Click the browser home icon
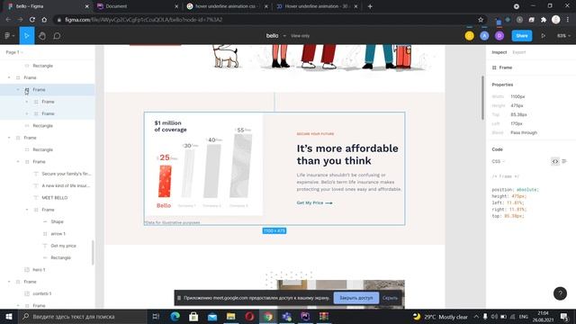This screenshot has width=576, height=324. pyautogui.click(x=44, y=20)
